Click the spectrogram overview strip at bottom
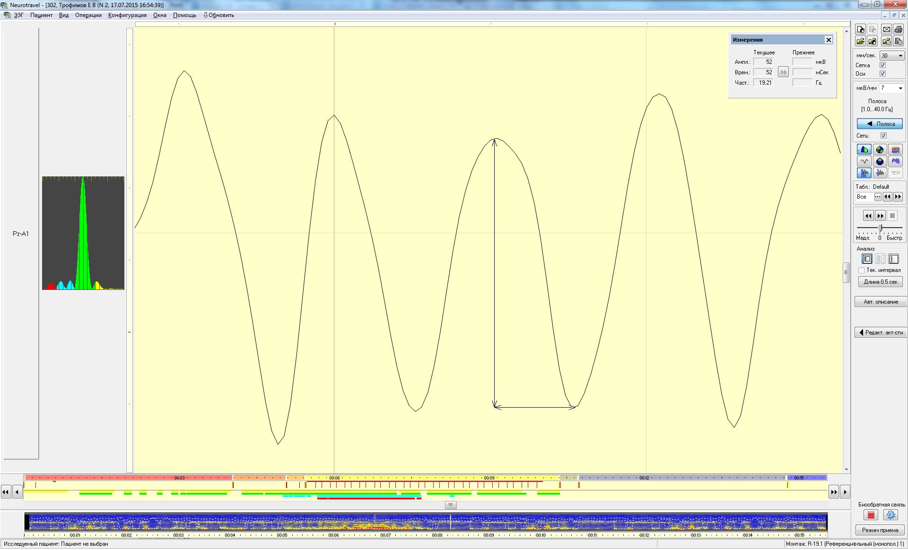This screenshot has height=550, width=908. pyautogui.click(x=426, y=523)
